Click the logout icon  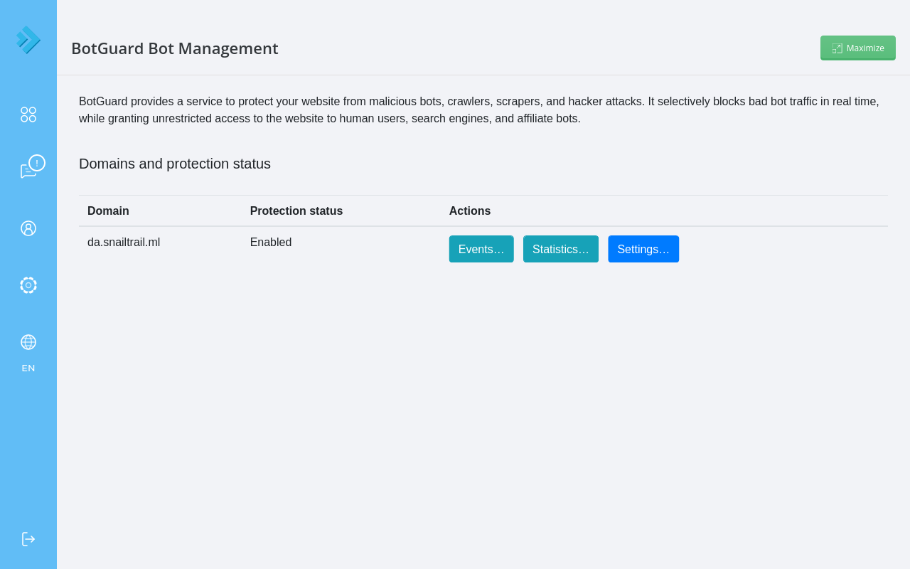click(28, 539)
